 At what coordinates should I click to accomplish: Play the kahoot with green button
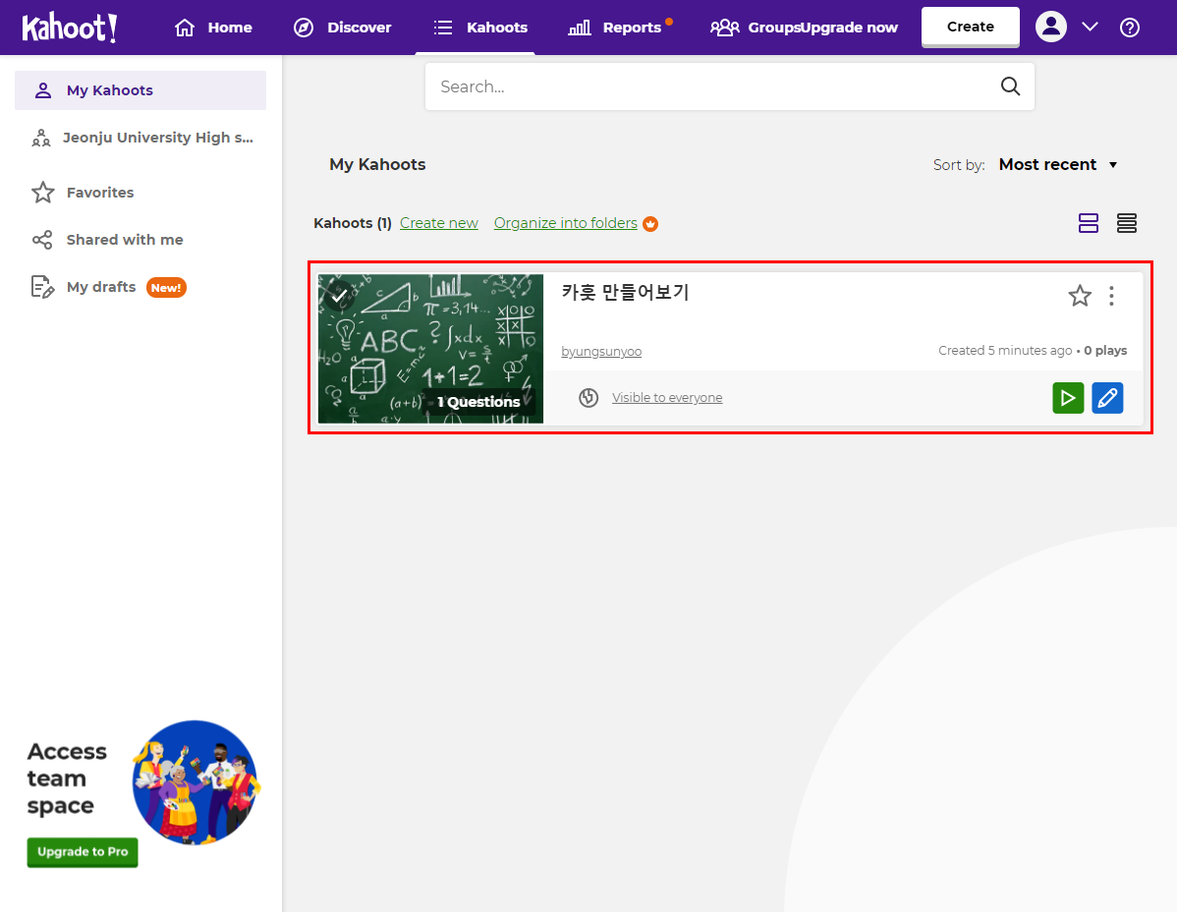[1067, 398]
